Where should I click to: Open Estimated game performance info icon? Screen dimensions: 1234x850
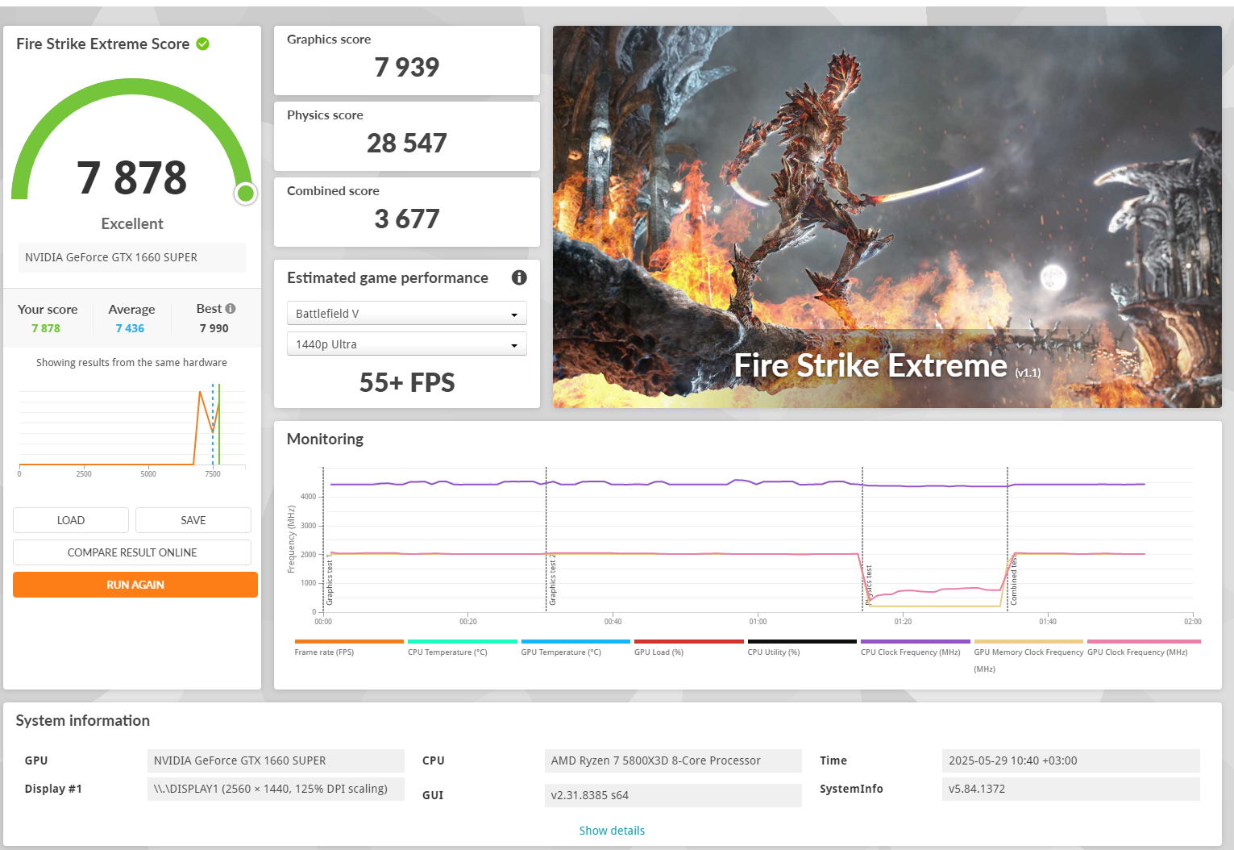[x=519, y=277]
